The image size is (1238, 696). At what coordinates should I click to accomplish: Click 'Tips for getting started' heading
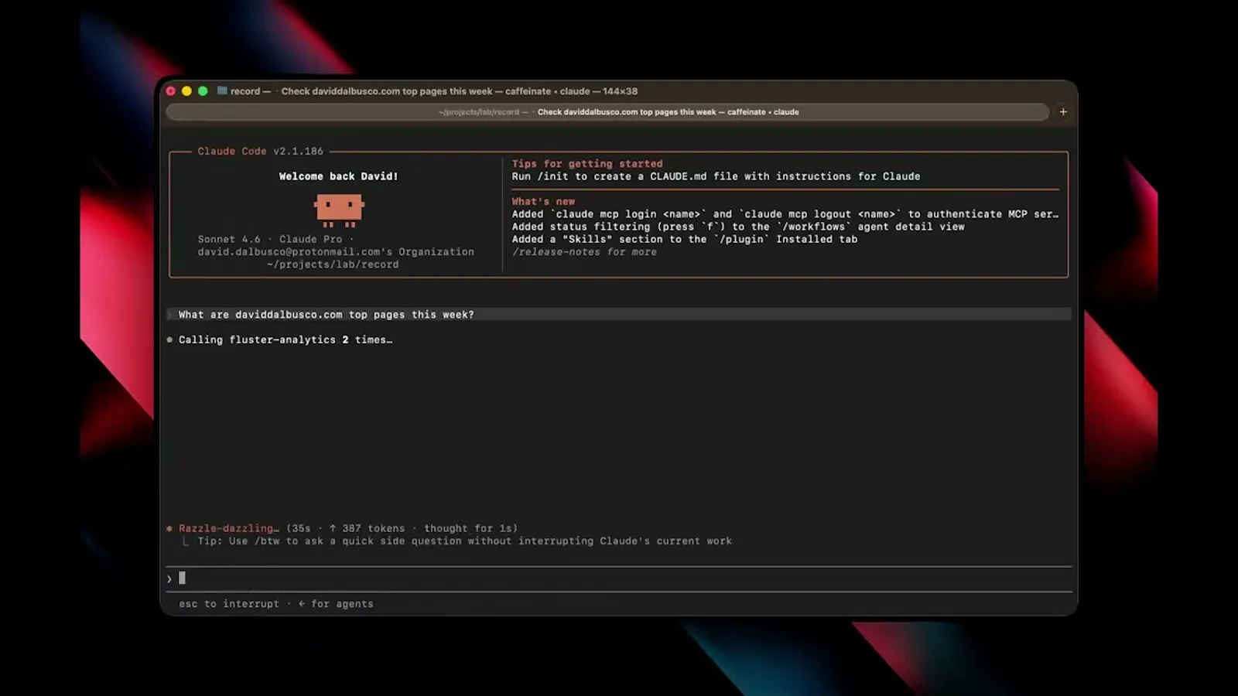(587, 164)
